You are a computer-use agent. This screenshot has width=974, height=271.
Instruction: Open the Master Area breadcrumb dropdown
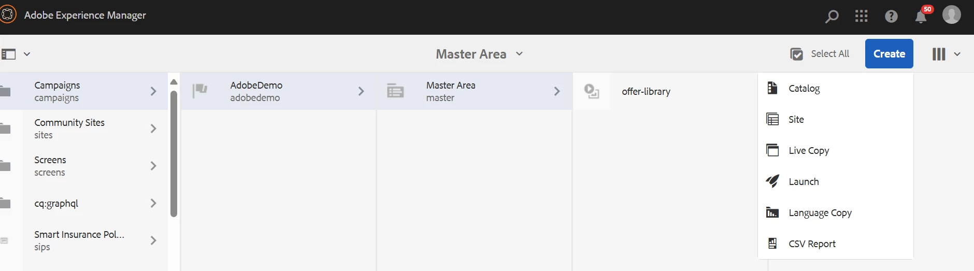(x=519, y=53)
